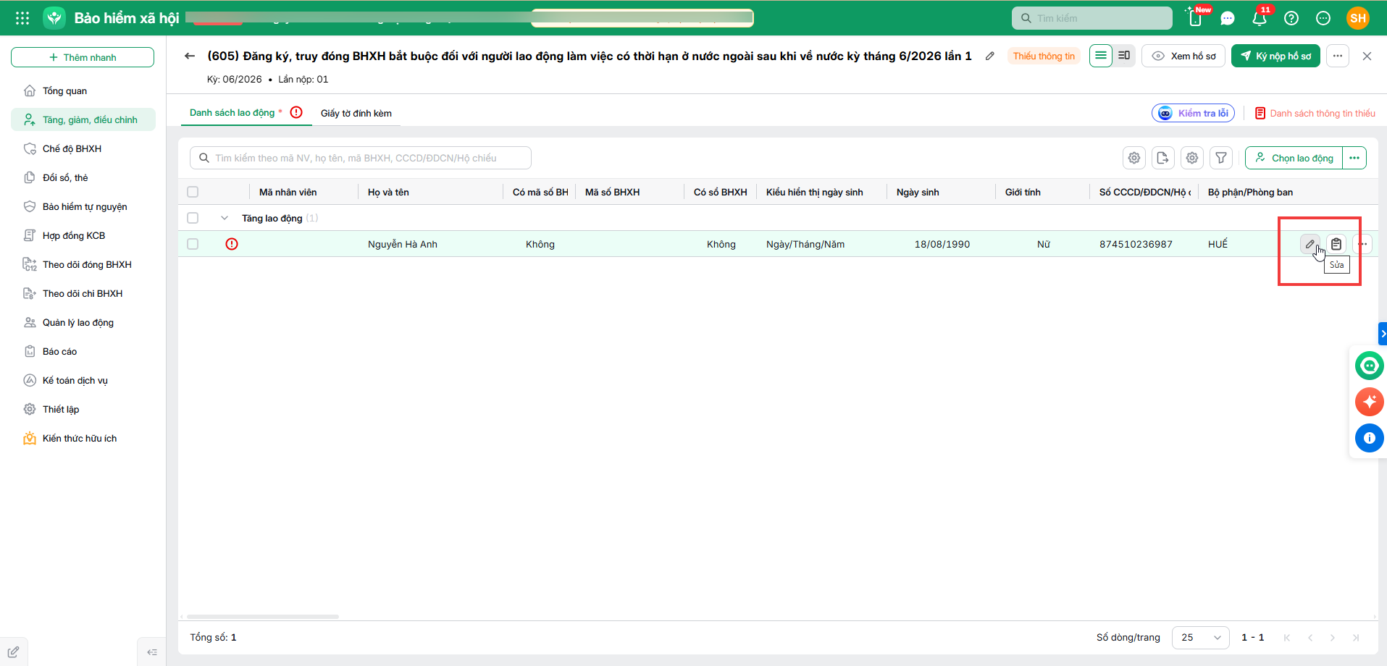
Task: Open the notifications bell icon
Action: (1260, 18)
